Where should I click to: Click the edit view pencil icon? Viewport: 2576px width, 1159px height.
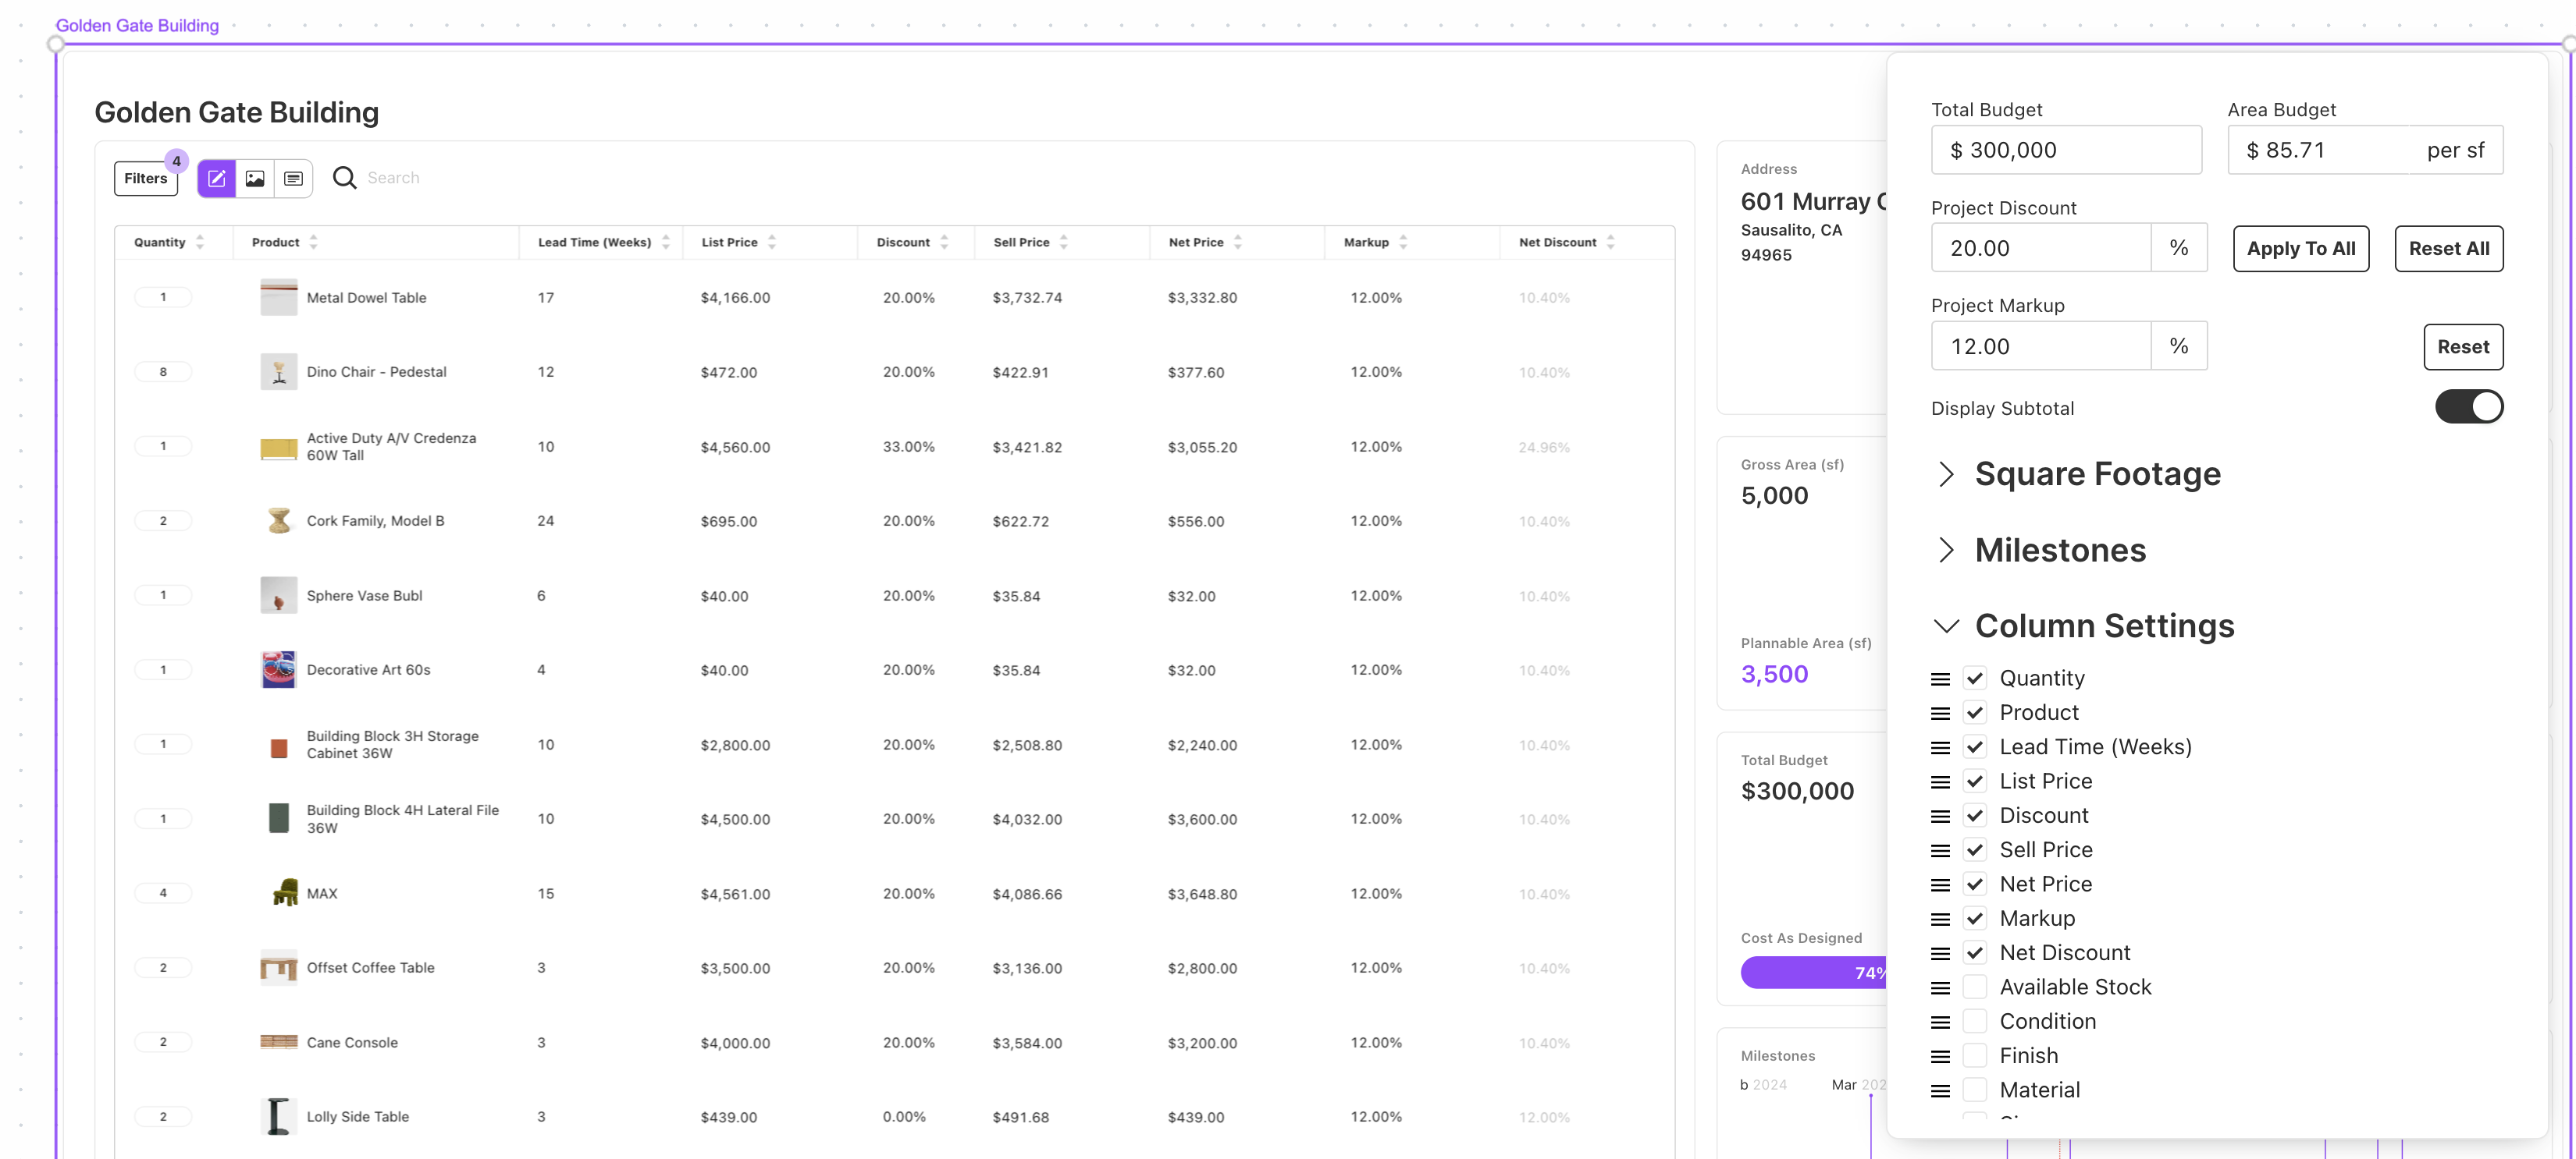pyautogui.click(x=216, y=178)
